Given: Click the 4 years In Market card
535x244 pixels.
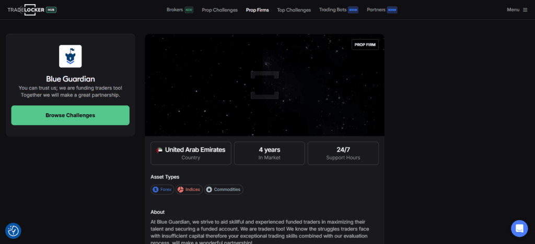Looking at the screenshot, I should click(270, 153).
